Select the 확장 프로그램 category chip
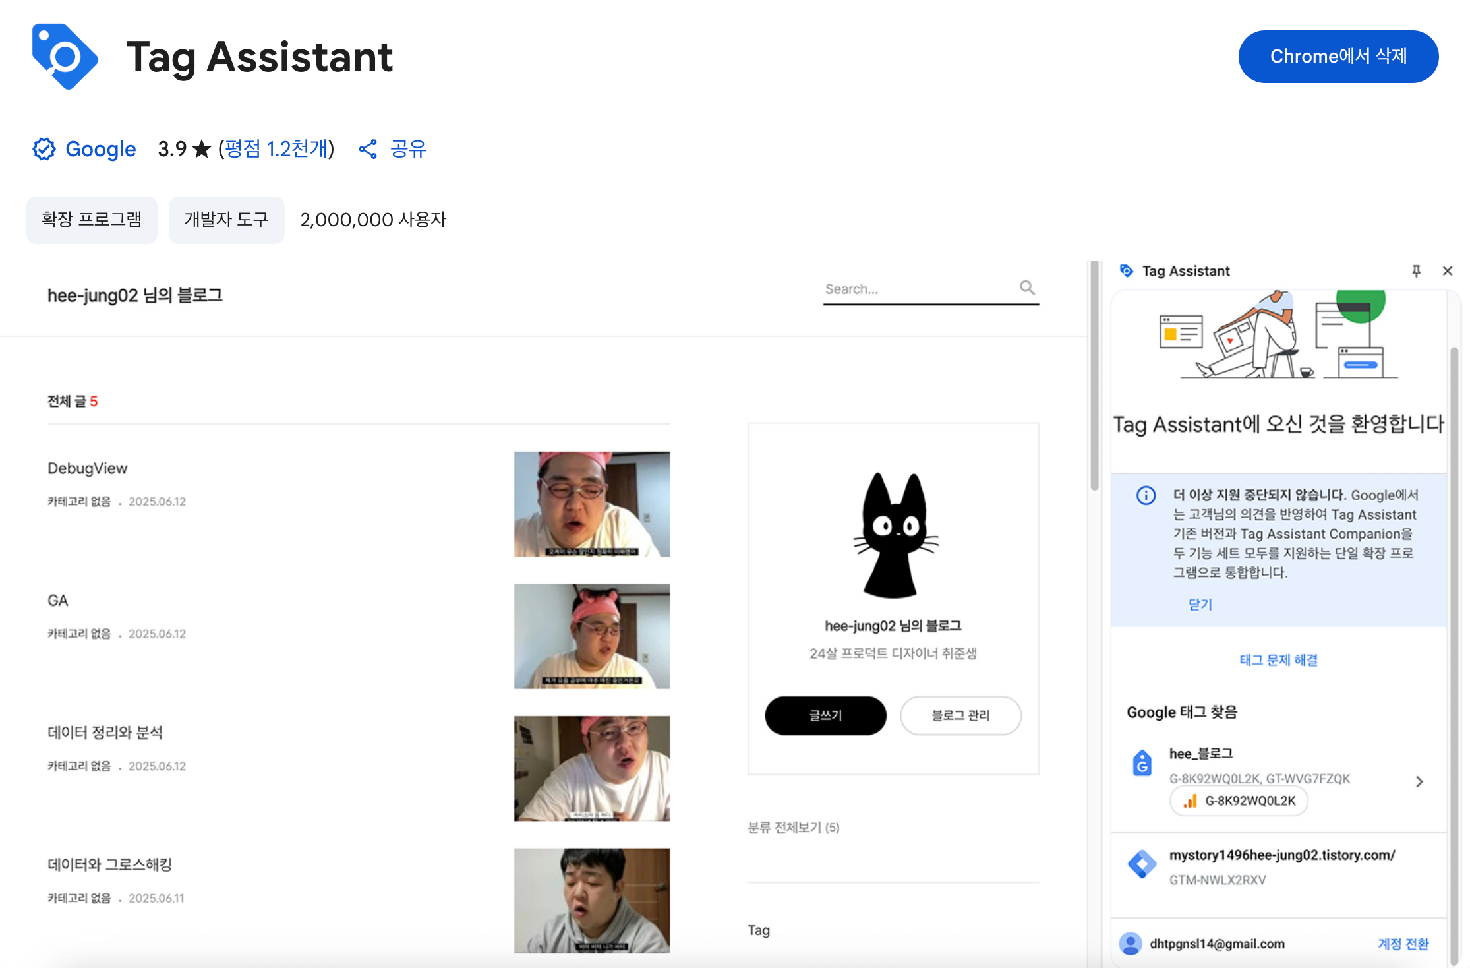The image size is (1470, 968). coord(92,220)
